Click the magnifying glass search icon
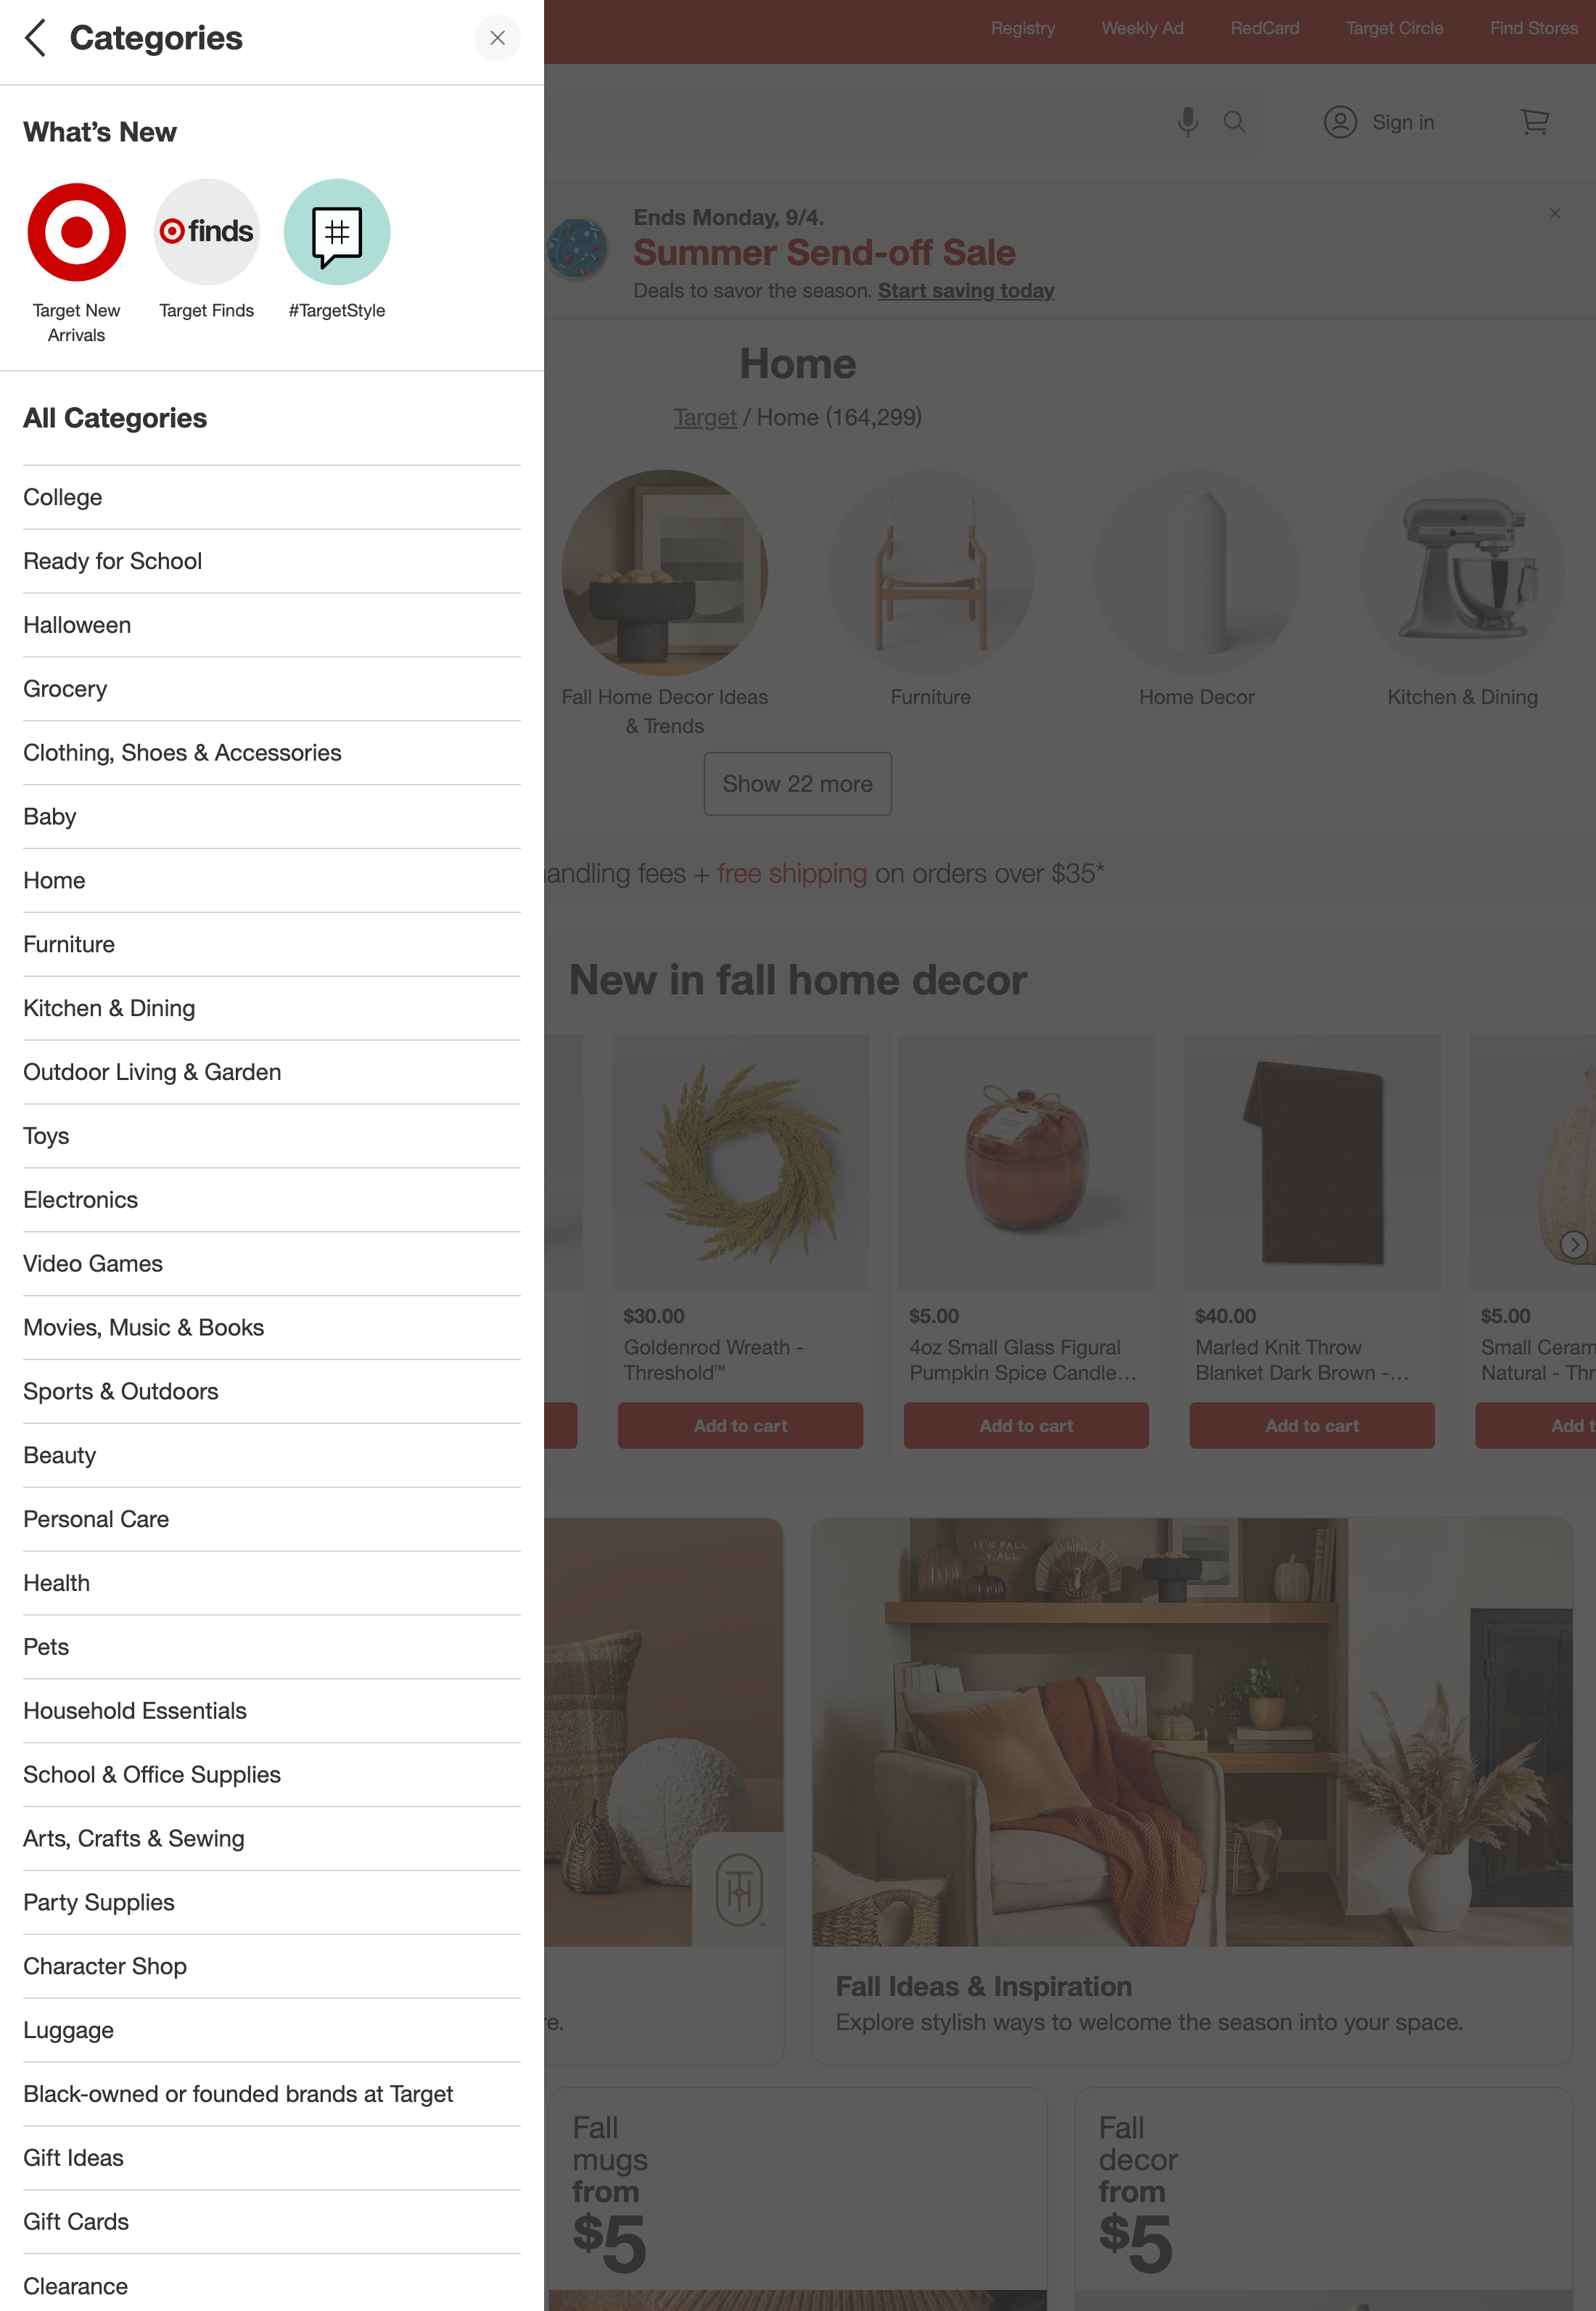This screenshot has width=1596, height=2311. [x=1234, y=122]
